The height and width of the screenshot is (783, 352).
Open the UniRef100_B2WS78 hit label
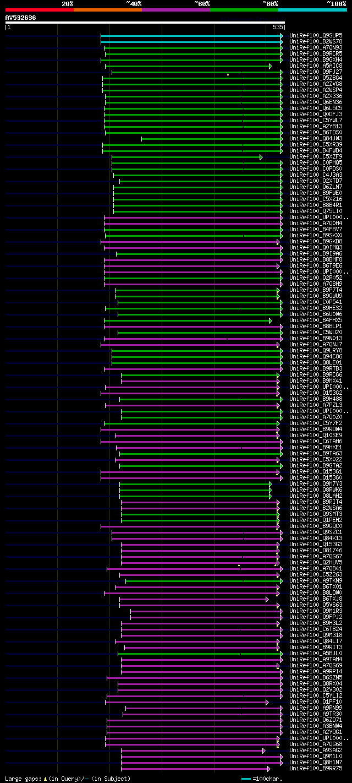click(316, 41)
